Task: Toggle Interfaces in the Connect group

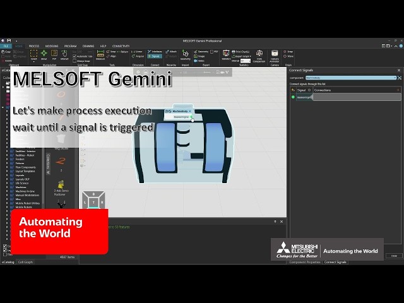Action: (x=155, y=52)
